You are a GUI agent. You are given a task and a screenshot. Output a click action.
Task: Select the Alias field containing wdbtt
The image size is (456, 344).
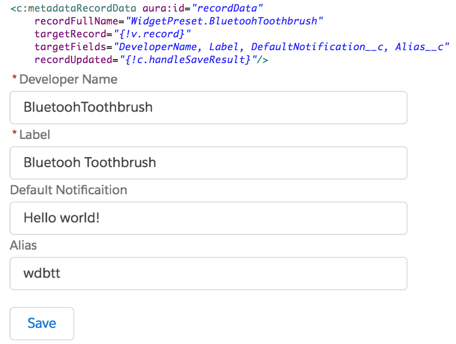point(208,273)
